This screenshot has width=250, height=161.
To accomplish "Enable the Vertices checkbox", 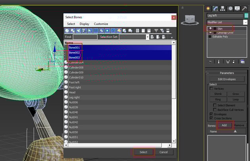I will [211, 89].
